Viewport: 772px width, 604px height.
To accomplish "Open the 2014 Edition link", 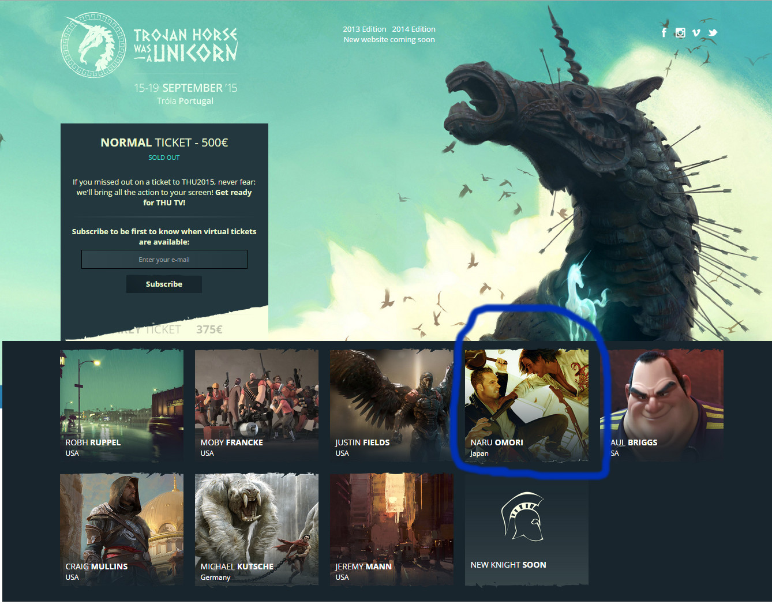I will pyautogui.click(x=414, y=29).
